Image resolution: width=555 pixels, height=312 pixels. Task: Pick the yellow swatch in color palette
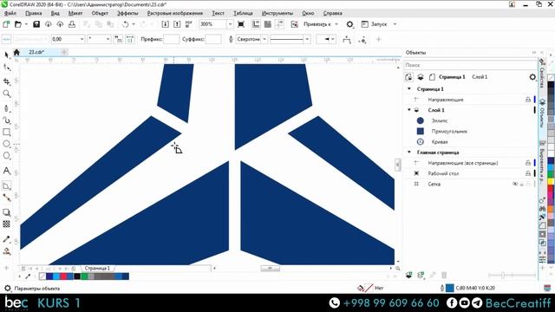[551, 181]
